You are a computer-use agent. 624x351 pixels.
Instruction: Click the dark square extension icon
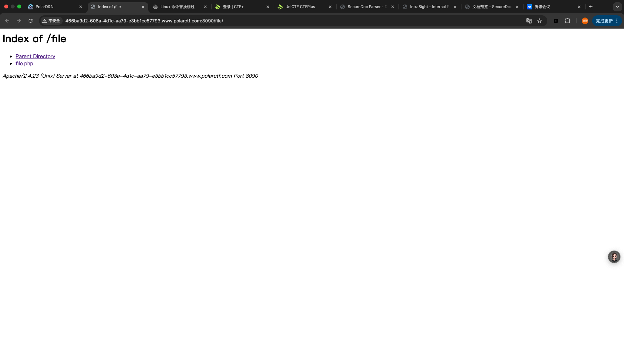point(556,21)
